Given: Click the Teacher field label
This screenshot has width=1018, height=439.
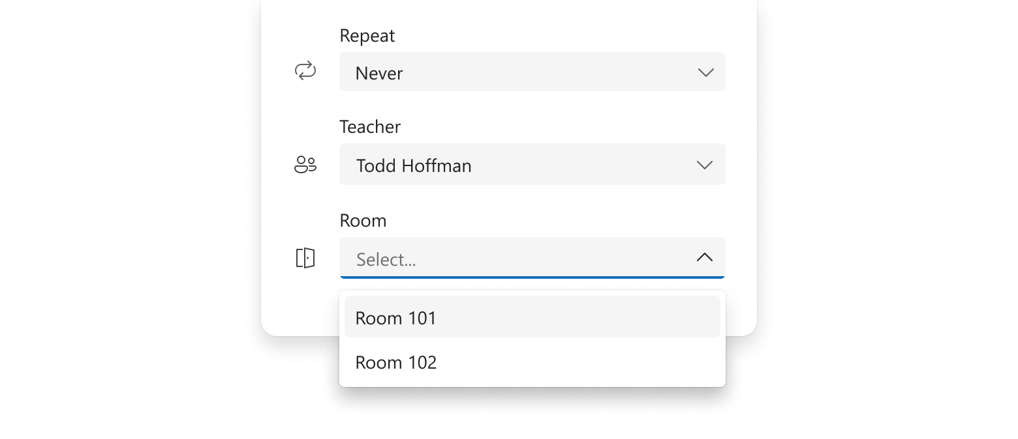Looking at the screenshot, I should (370, 126).
